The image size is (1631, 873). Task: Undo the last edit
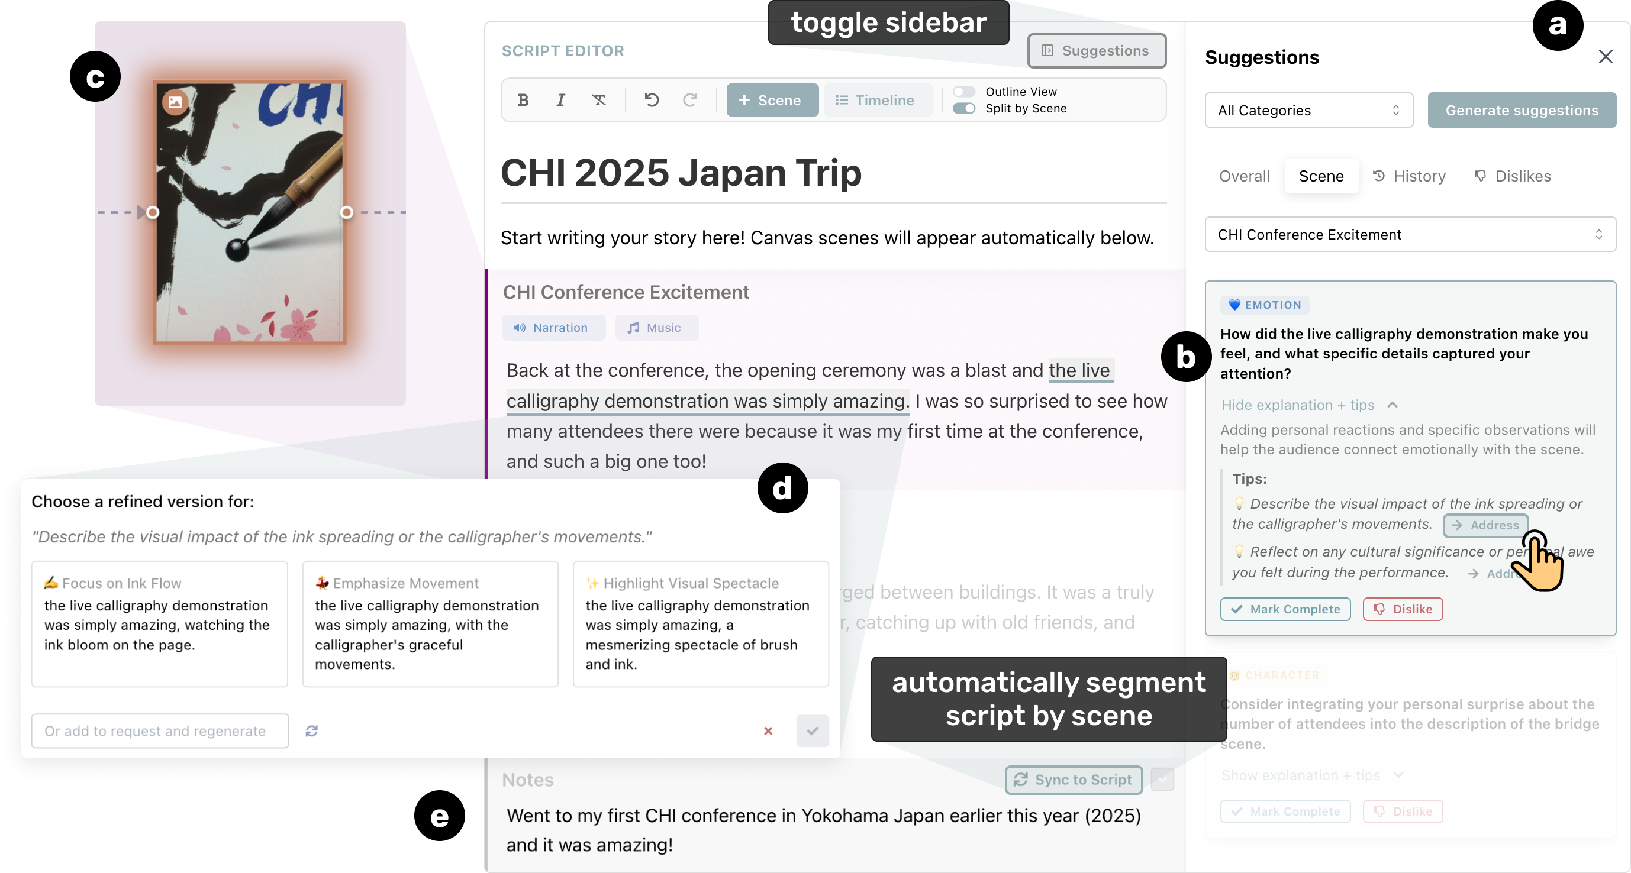coord(651,100)
